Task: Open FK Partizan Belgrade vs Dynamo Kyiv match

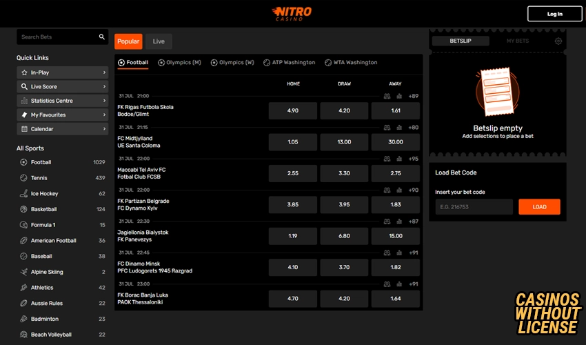Action: [143, 205]
